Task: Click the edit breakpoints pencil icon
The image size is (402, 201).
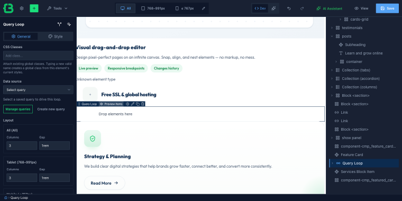Action: coord(204,8)
